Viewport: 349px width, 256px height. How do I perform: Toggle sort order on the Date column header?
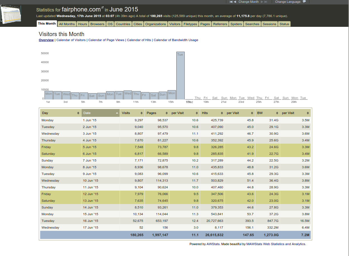coord(100,113)
